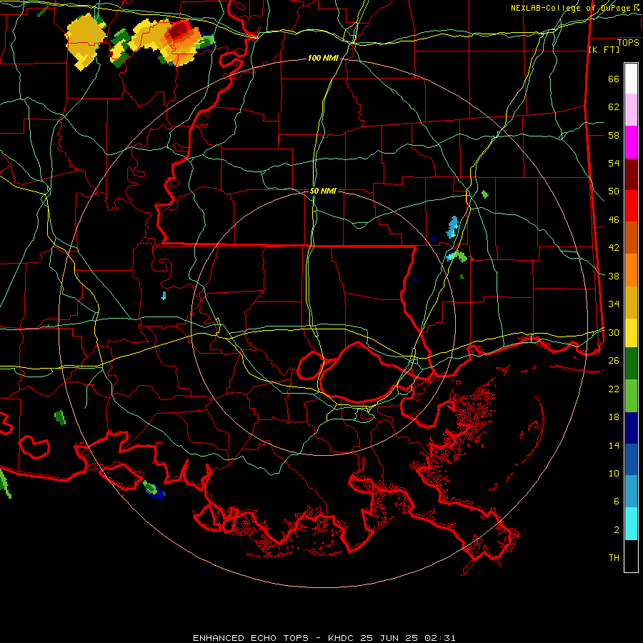
Task: Click the legend value 10
Action: [x=614, y=474]
